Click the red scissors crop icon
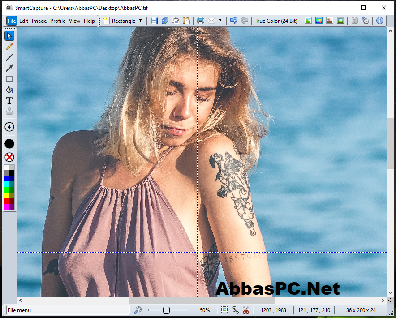Screen dimensions: 396x318 coord(245,310)
